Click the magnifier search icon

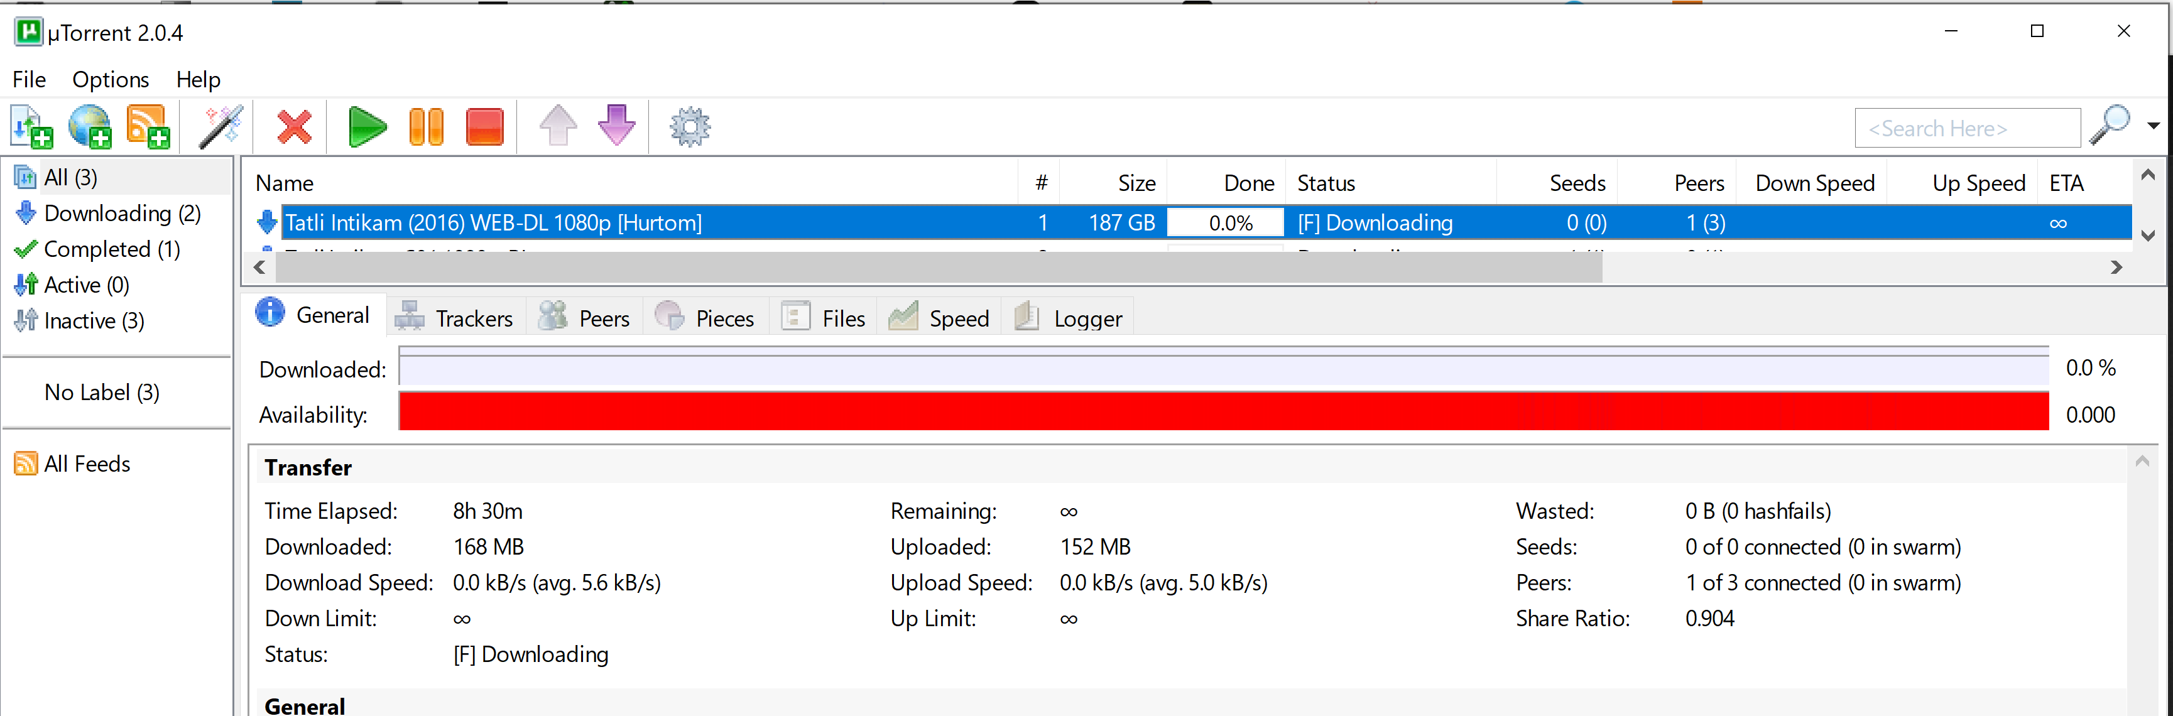tap(2111, 126)
